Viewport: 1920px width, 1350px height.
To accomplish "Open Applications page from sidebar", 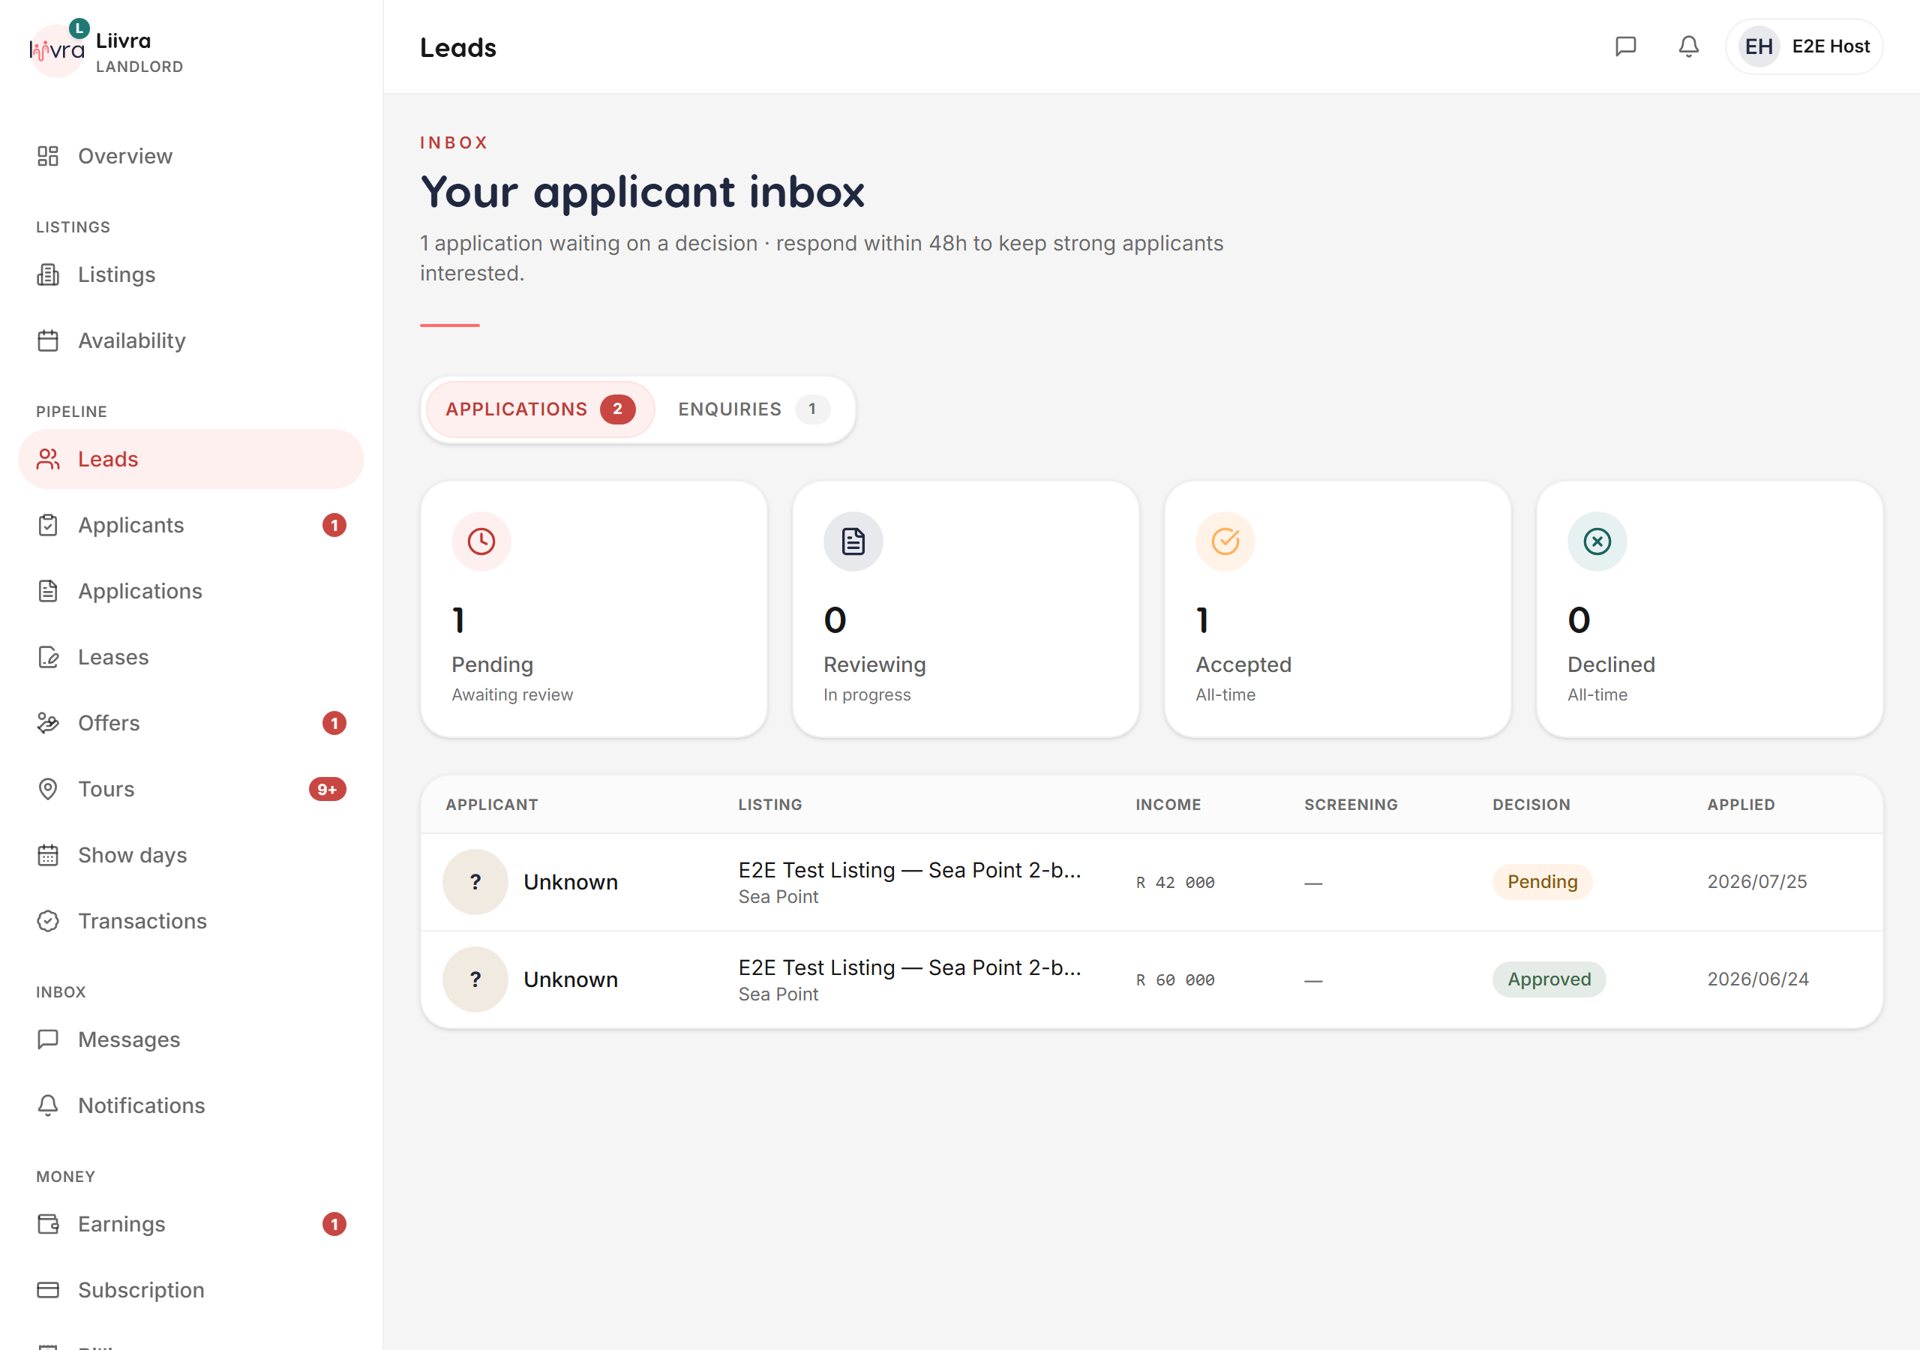I will [x=190, y=591].
